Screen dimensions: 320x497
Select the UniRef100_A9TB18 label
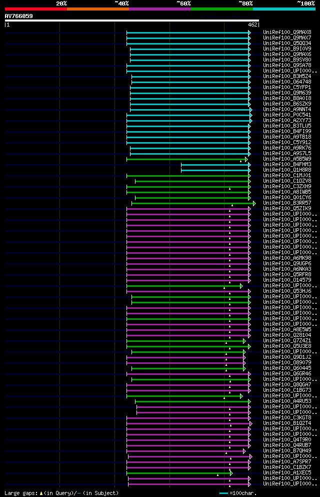point(287,137)
